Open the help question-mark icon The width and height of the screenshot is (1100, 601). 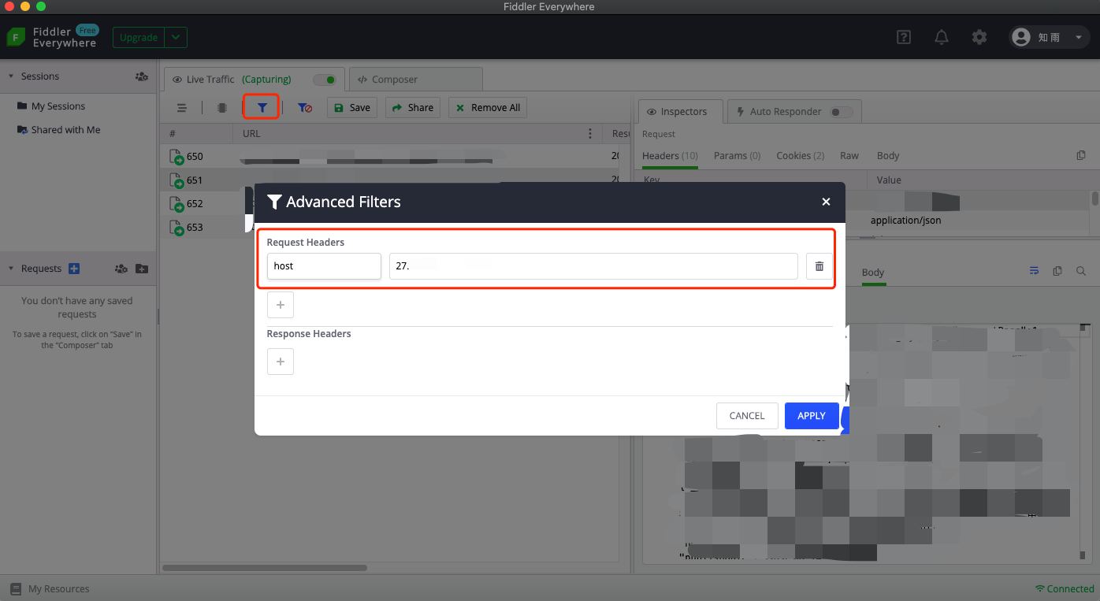tap(904, 37)
